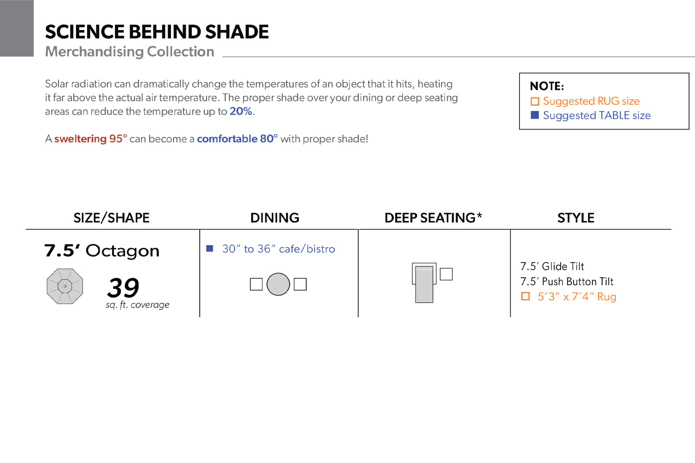The image size is (695, 463).
Task: Click the gray block in top-left corner
Action: point(17,28)
